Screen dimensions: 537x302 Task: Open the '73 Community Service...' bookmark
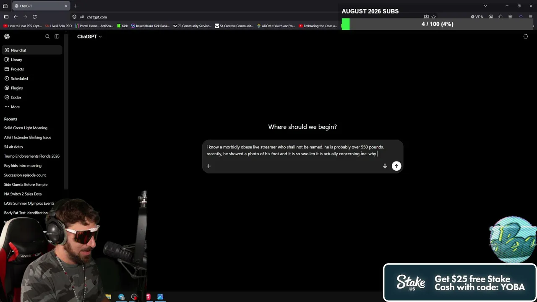point(192,26)
